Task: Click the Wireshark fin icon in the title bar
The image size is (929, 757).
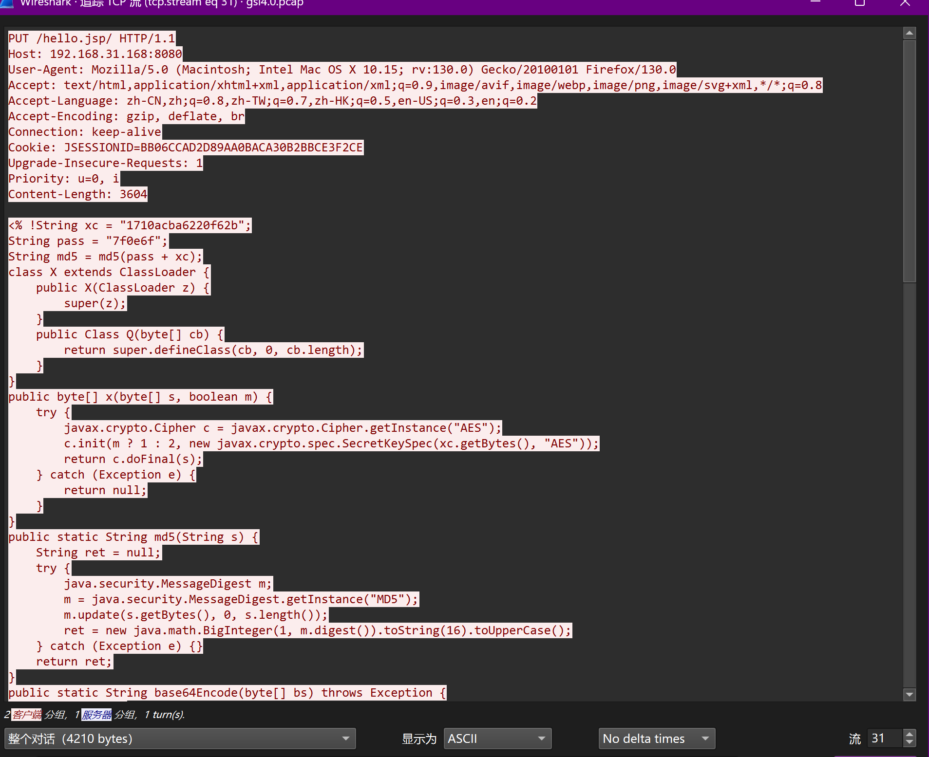Action: point(7,3)
